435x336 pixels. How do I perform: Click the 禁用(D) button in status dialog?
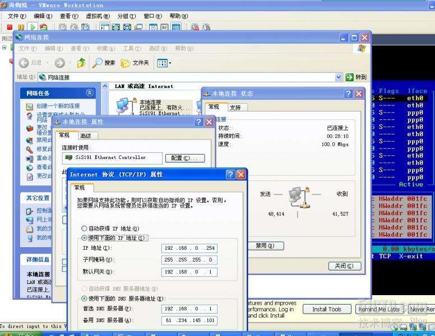(265, 246)
